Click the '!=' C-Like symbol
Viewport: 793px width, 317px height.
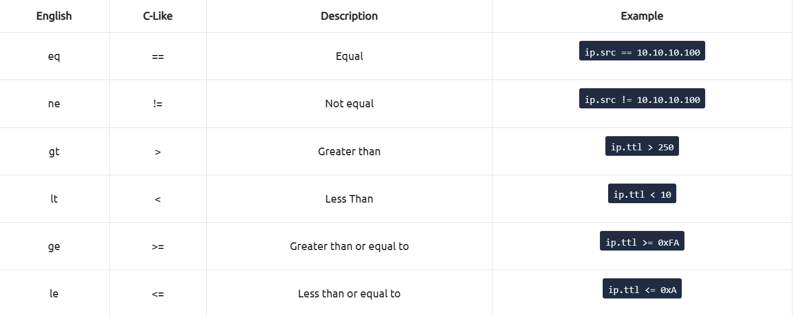click(x=158, y=103)
